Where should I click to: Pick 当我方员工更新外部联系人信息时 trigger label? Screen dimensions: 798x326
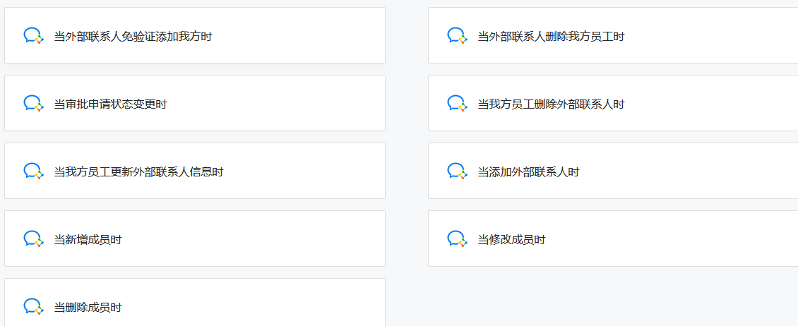138,172
